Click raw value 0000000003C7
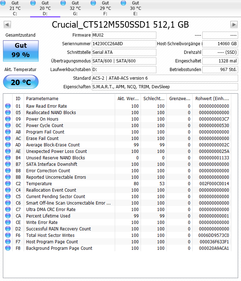Screen dimensions: 241x281 pos(214,119)
